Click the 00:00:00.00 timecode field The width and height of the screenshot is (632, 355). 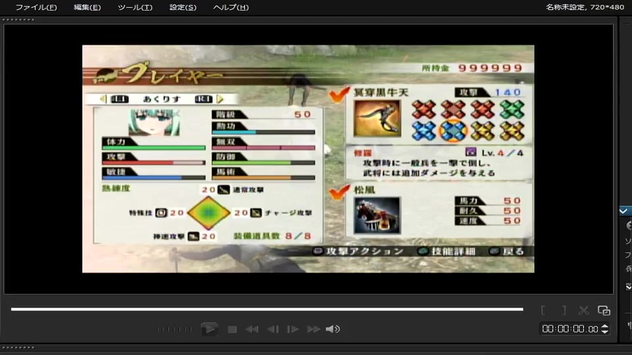coord(570,329)
